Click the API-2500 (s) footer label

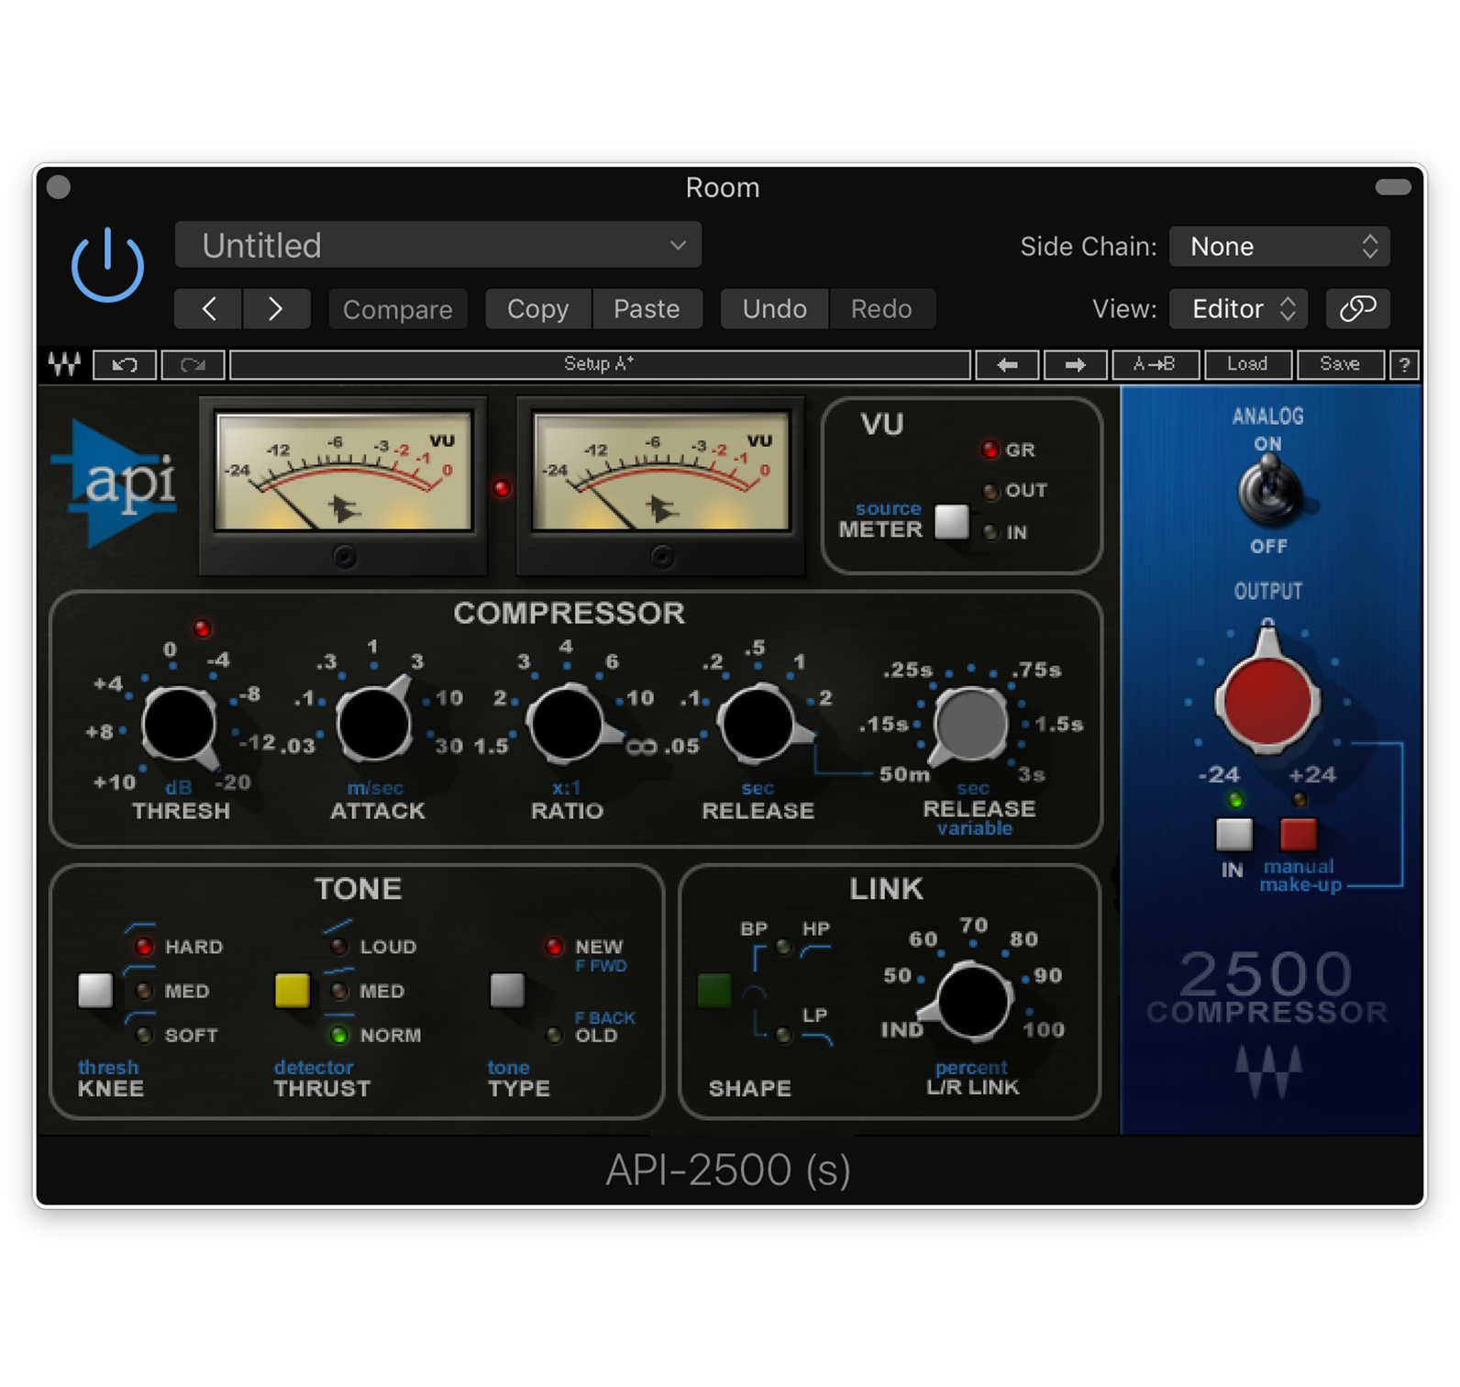[x=729, y=1170]
